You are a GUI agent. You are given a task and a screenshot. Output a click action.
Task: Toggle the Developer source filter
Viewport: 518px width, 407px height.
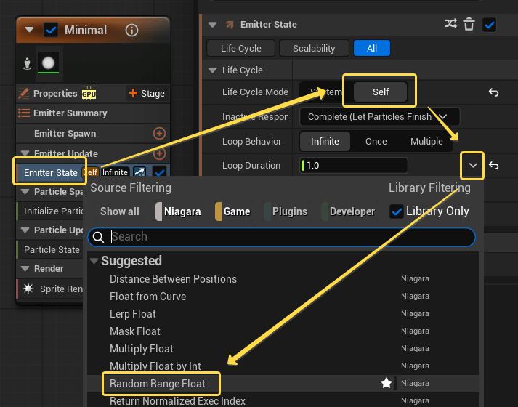pos(349,211)
